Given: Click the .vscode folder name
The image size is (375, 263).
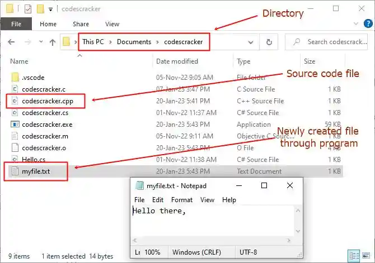Looking at the screenshot, I should [x=33, y=78].
